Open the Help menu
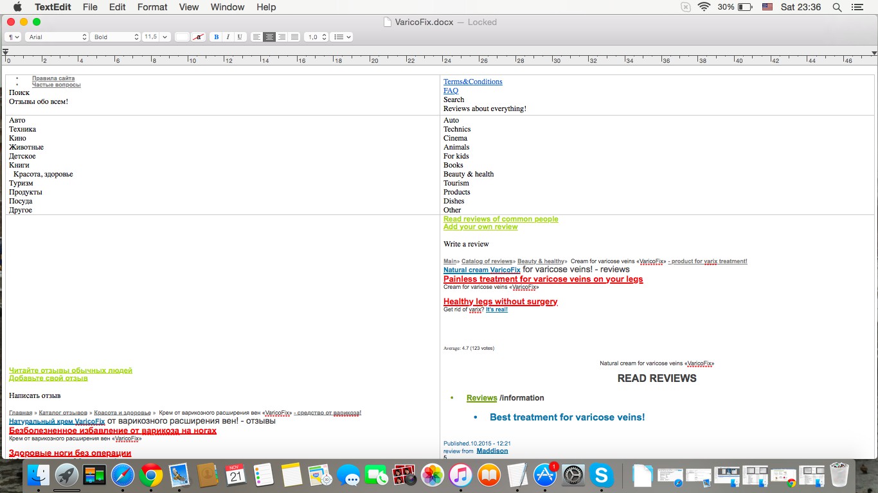The width and height of the screenshot is (878, 493). [x=266, y=7]
